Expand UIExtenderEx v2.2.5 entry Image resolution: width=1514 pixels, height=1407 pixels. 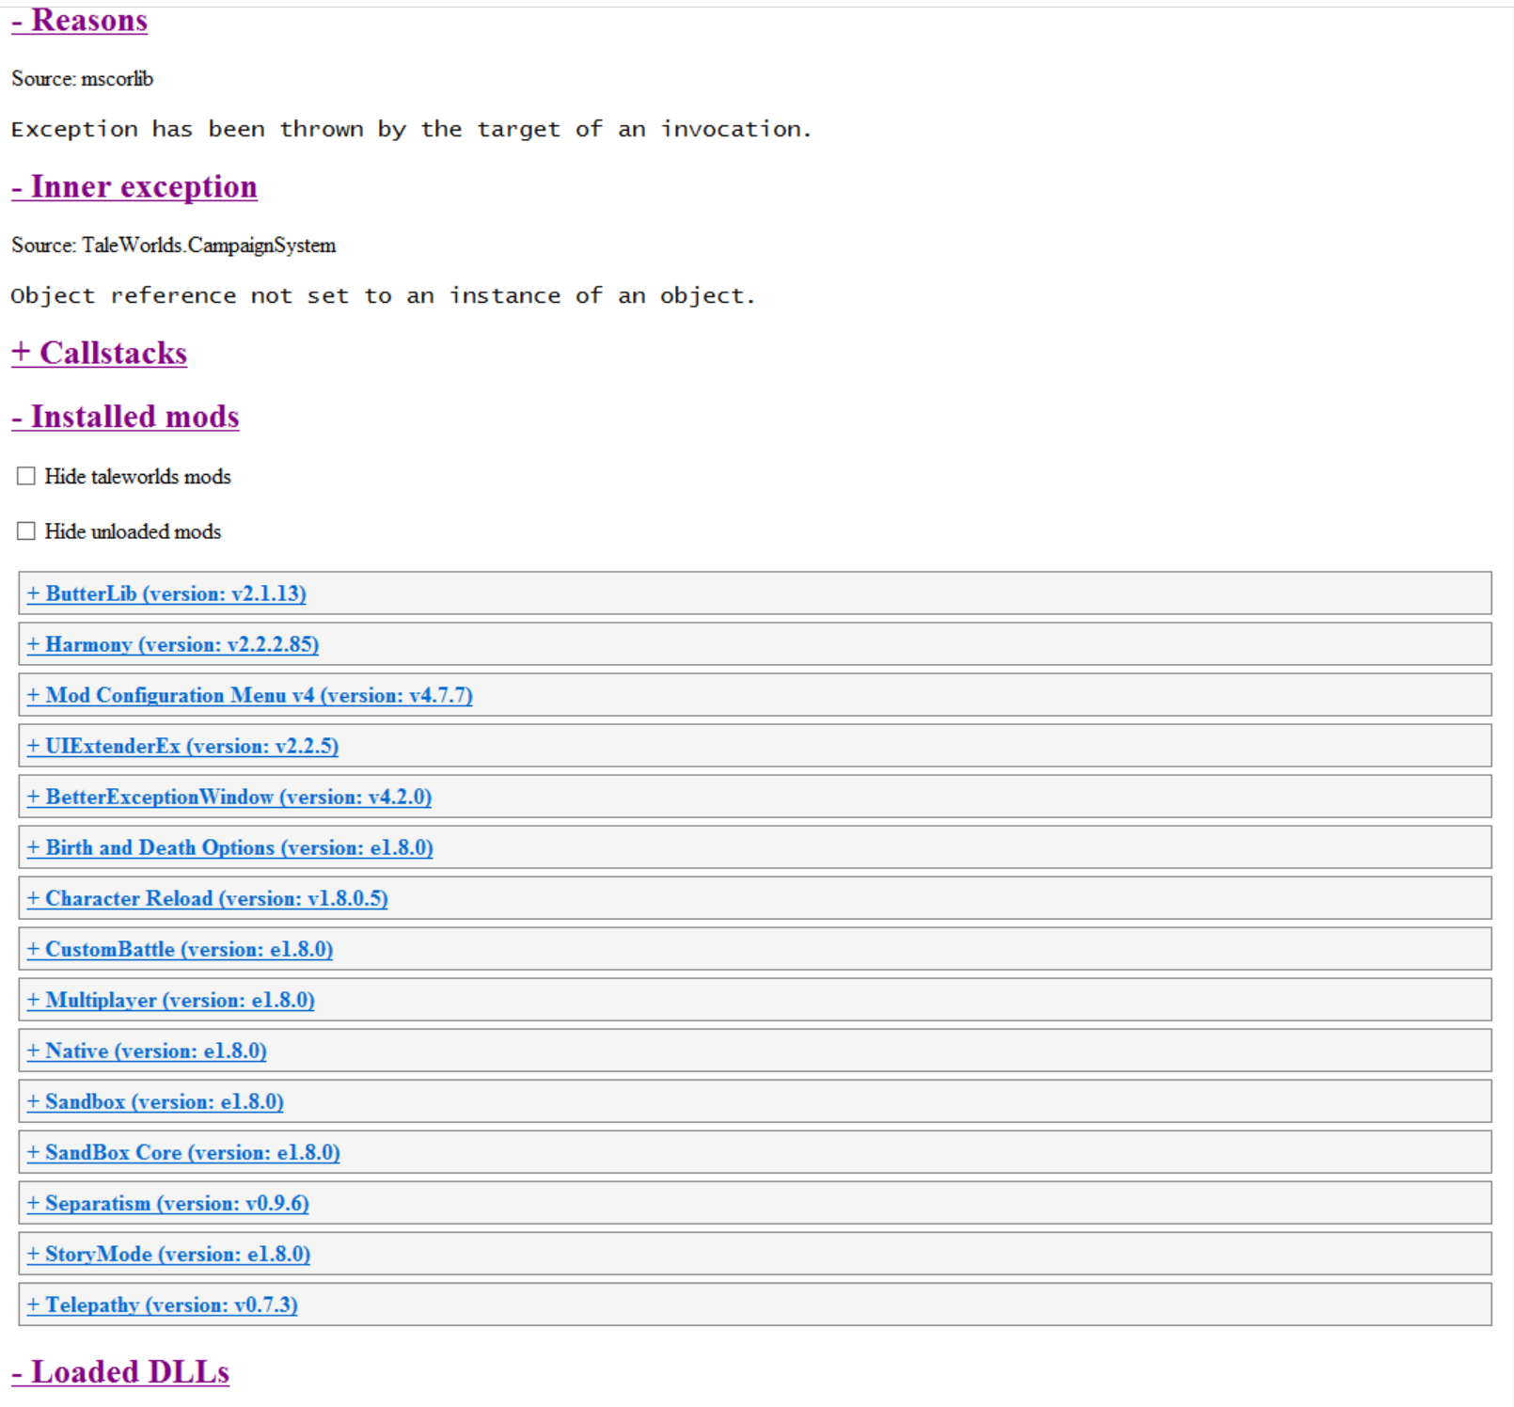pyautogui.click(x=182, y=746)
